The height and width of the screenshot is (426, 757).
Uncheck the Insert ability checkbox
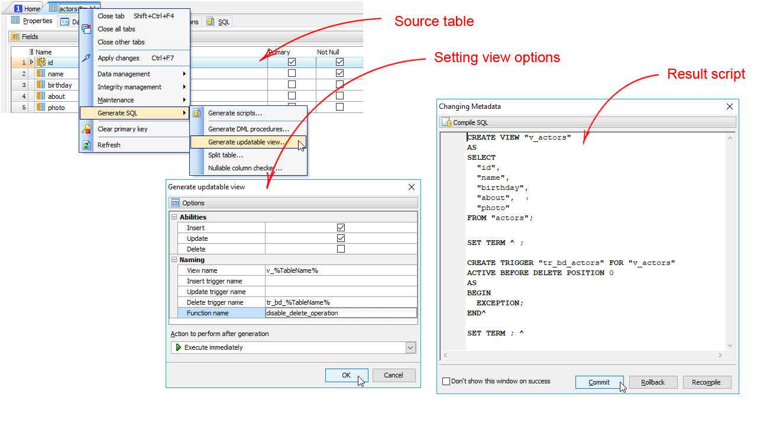(341, 228)
